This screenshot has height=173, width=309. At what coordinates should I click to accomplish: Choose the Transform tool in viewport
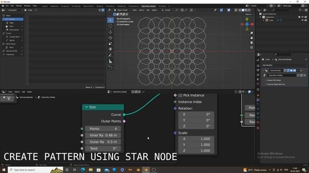tap(111, 49)
